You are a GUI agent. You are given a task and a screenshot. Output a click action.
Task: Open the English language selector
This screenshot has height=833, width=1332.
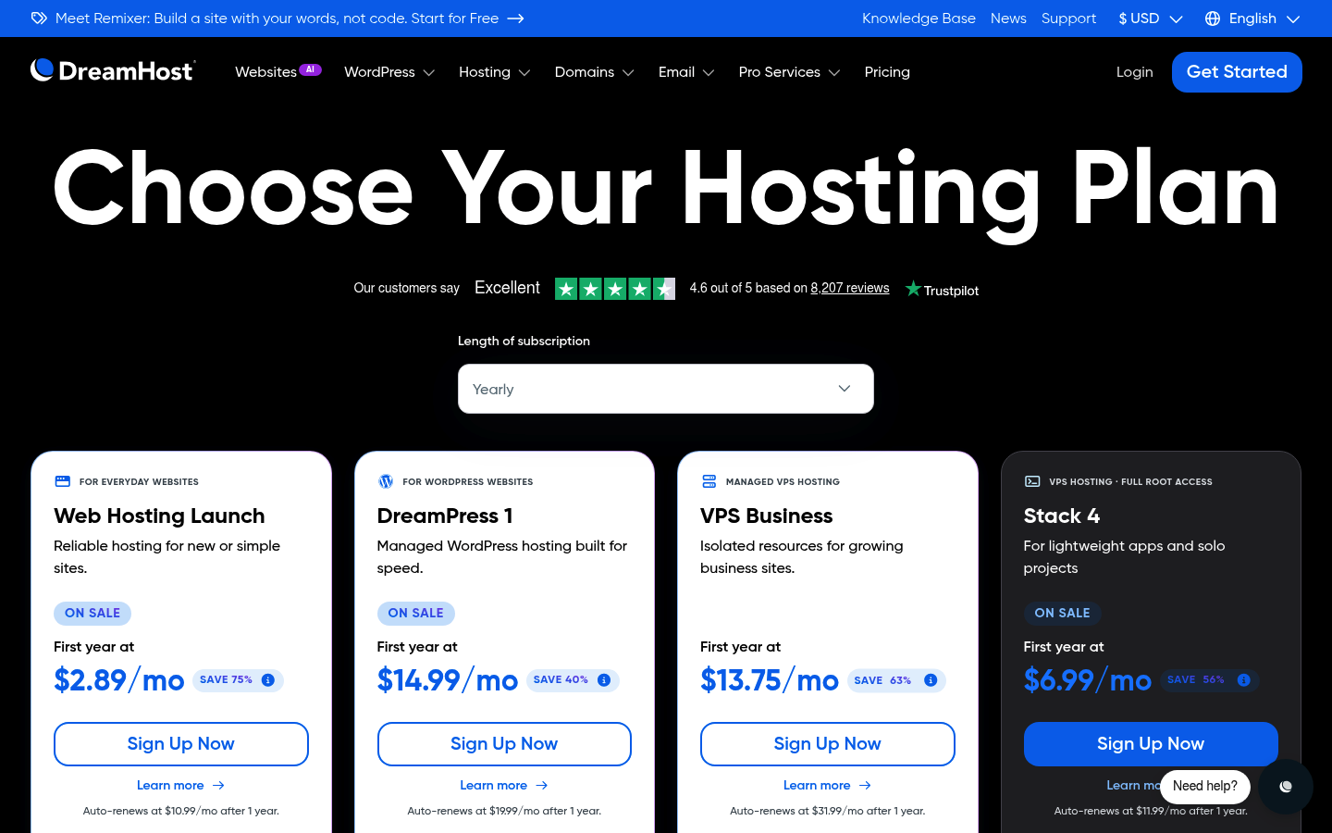click(1253, 19)
